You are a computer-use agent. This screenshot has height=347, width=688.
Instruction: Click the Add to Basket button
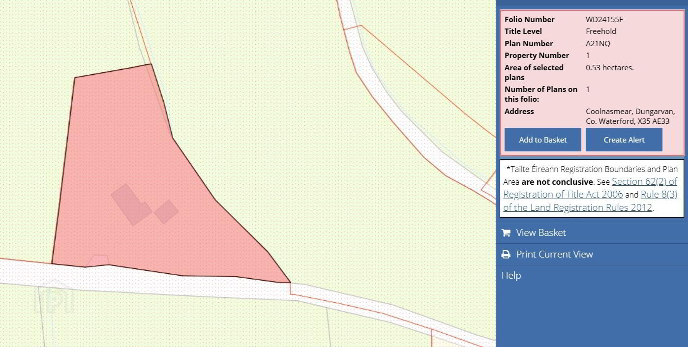click(x=543, y=140)
